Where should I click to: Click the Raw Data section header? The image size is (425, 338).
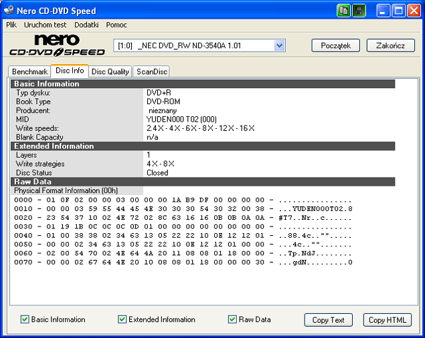click(203, 182)
